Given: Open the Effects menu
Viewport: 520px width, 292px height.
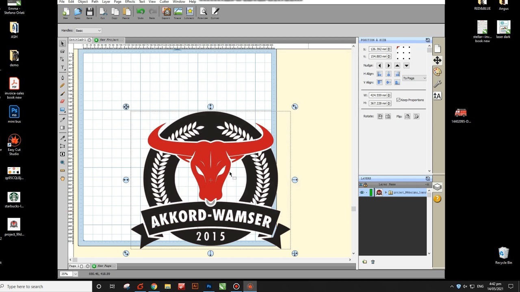Looking at the screenshot, I should [130, 2].
